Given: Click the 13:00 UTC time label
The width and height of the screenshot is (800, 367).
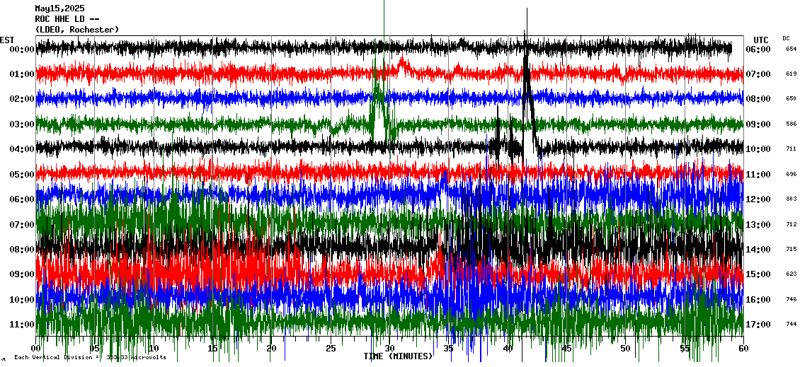Looking at the screenshot, I should pyautogui.click(x=758, y=225).
